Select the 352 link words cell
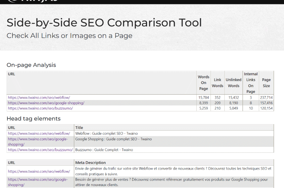 click(217, 98)
